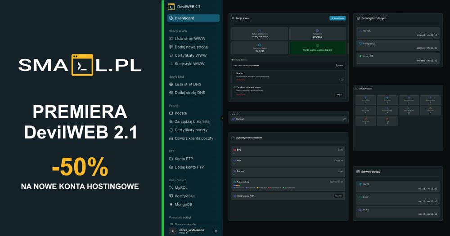
Task: Open Lista stron WWW menu item
Action: pyautogui.click(x=187, y=39)
